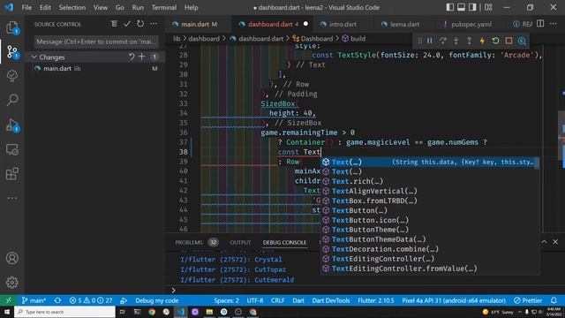Screen dimensions: 565x318
Task: Stage all changes with the plus icon
Action: 141,57
